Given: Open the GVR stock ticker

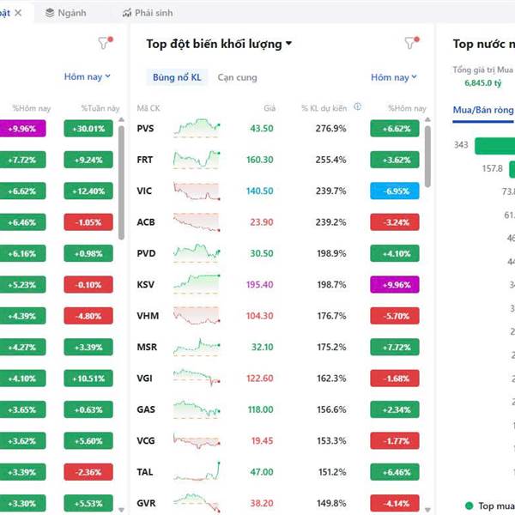Looking at the screenshot, I should click(x=146, y=503).
